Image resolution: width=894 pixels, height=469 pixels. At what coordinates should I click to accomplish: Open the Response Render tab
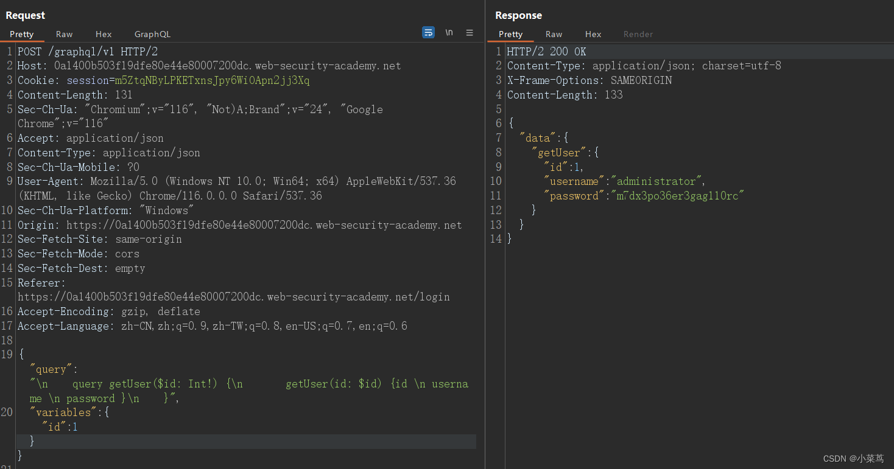(638, 34)
